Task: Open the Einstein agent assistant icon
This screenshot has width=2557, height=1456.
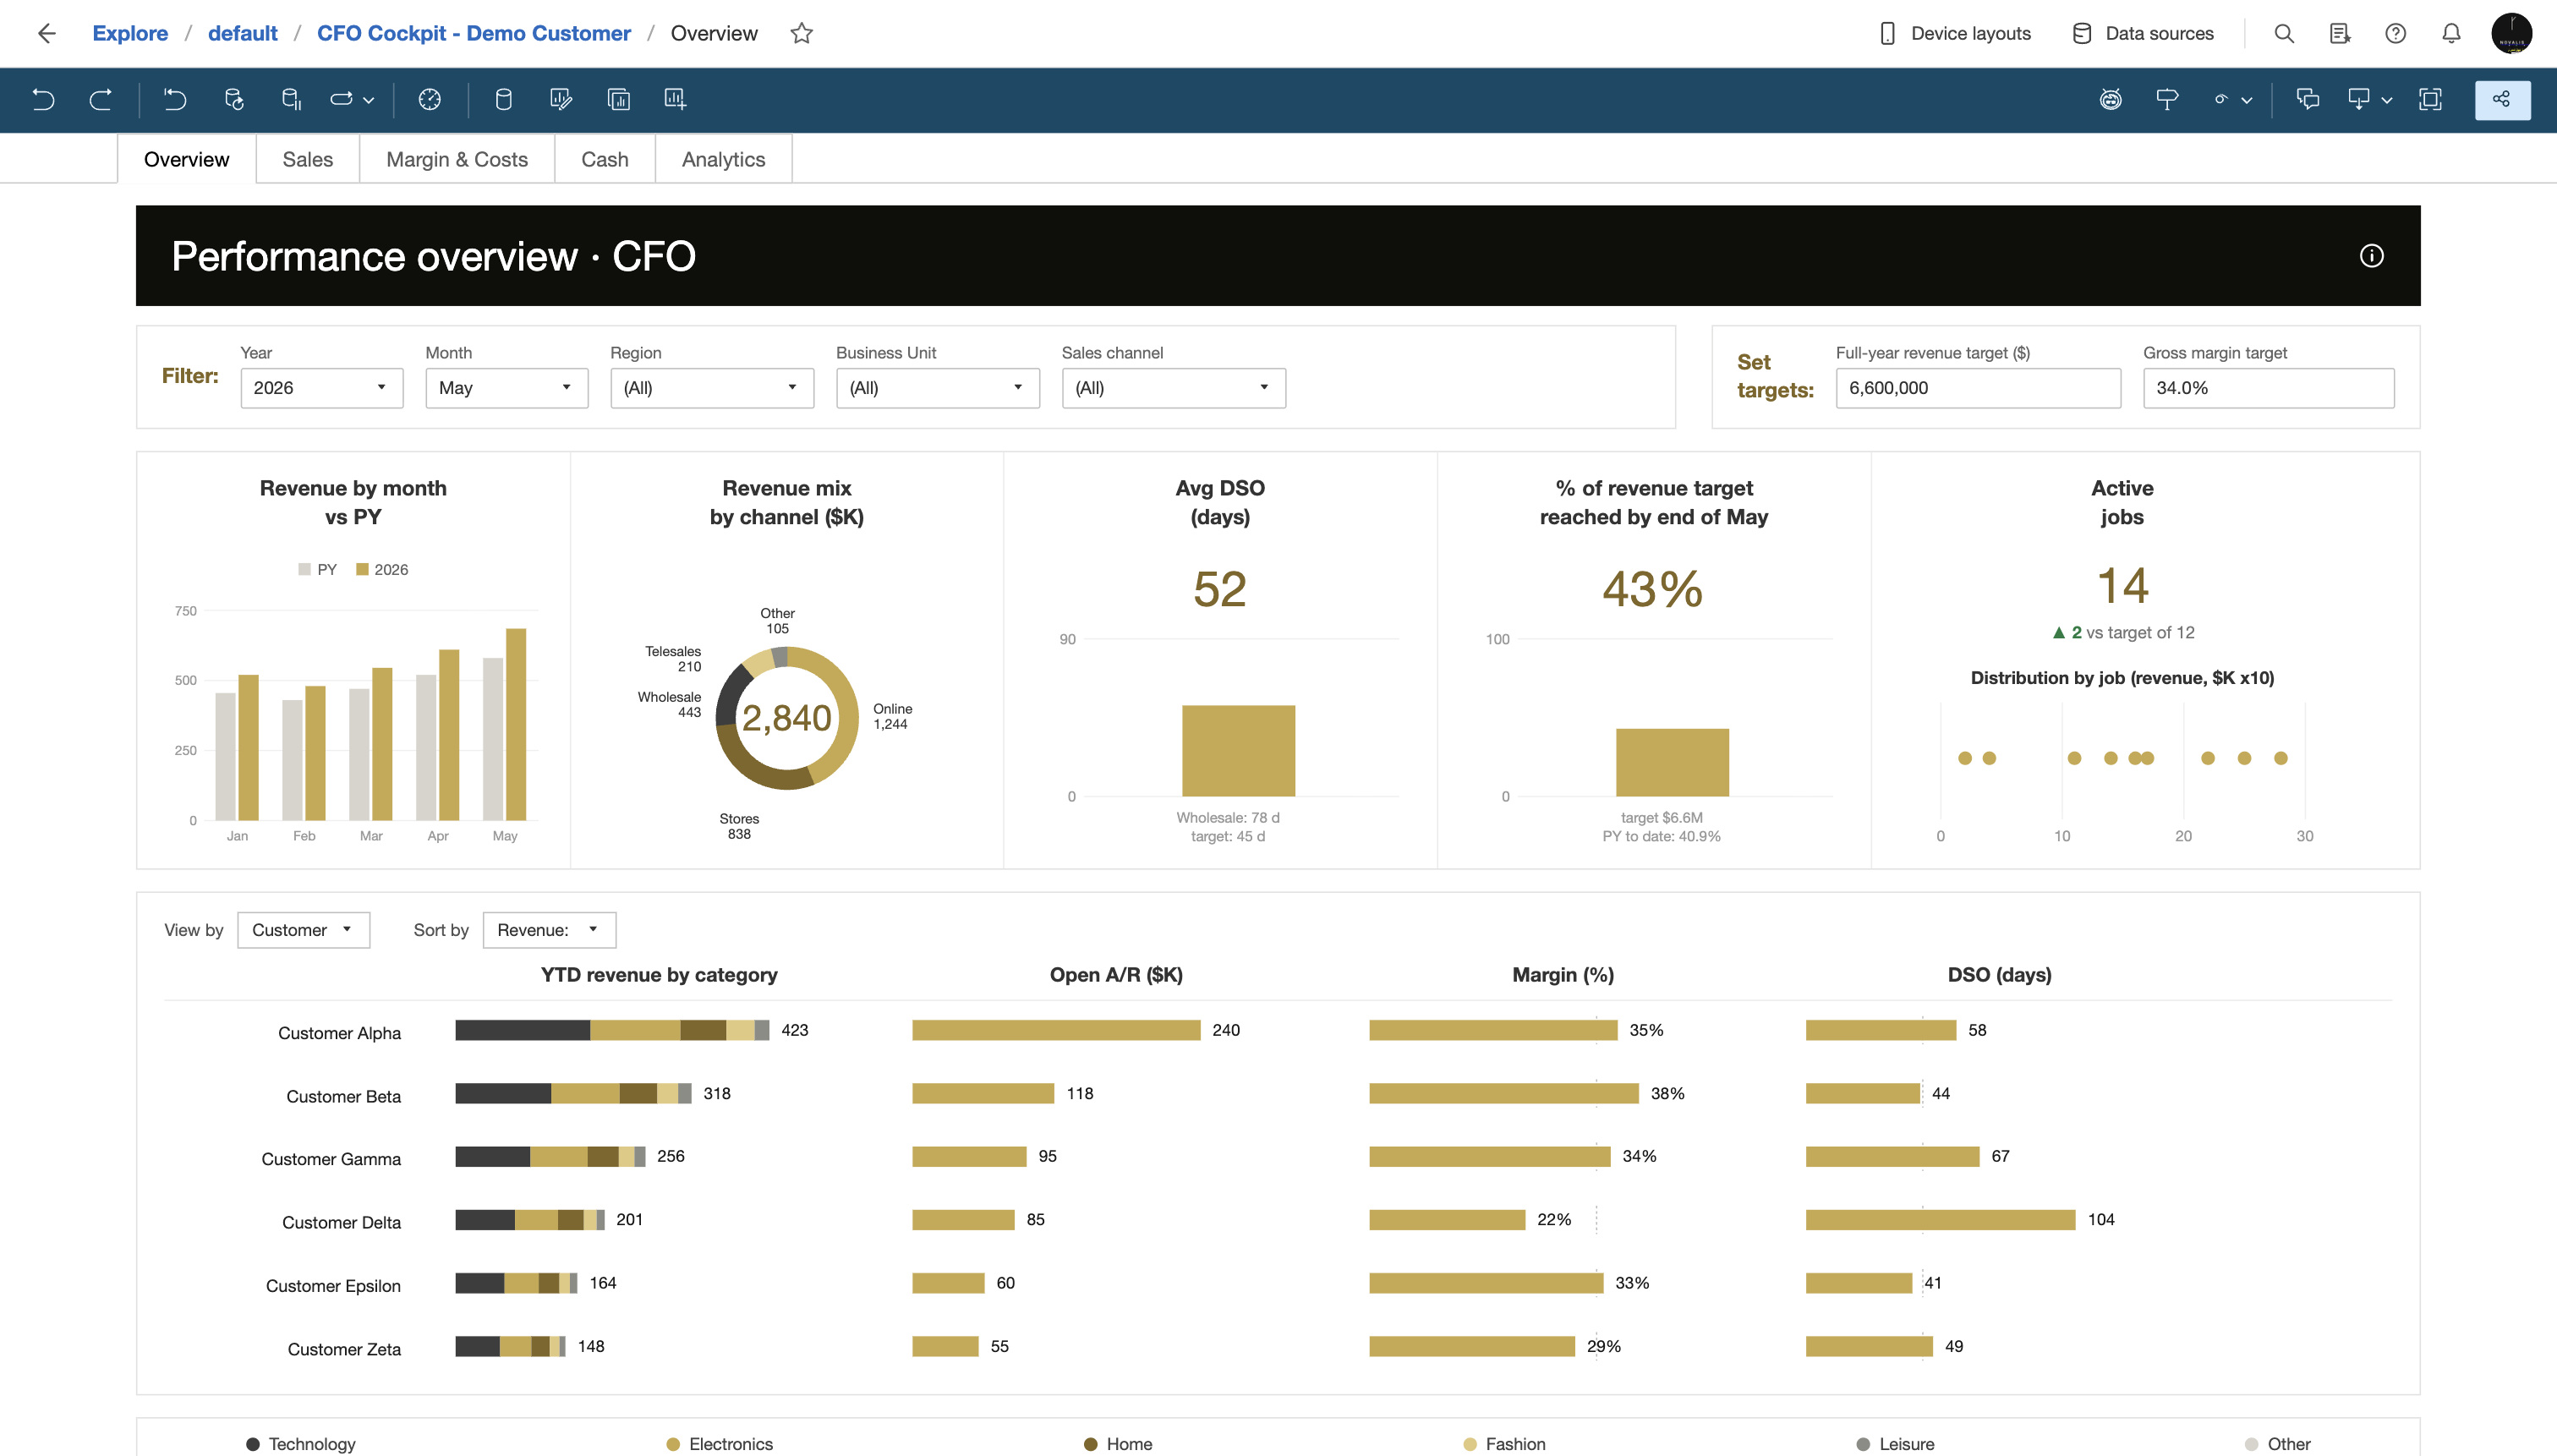Action: click(2110, 99)
